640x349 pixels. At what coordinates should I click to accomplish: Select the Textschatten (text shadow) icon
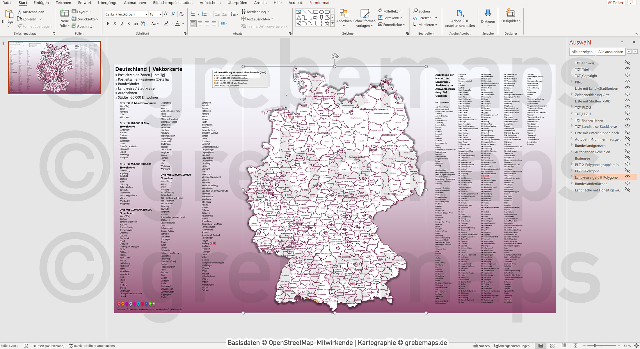[129, 24]
